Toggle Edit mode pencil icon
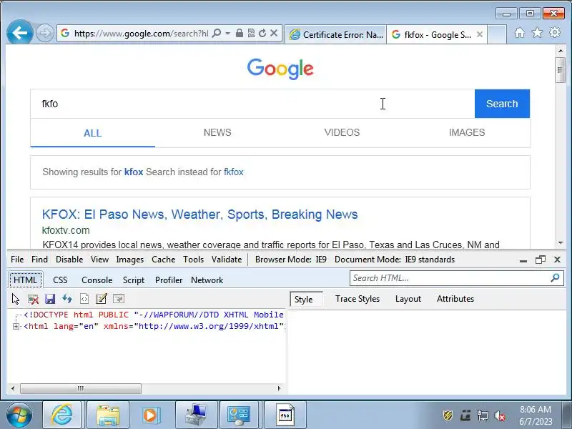 (101, 299)
